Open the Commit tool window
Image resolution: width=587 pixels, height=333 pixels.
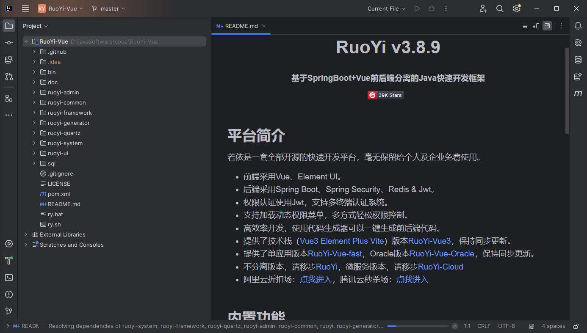point(8,43)
